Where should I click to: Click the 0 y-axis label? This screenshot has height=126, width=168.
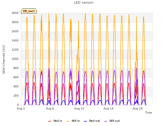pyautogui.click(x=18, y=105)
